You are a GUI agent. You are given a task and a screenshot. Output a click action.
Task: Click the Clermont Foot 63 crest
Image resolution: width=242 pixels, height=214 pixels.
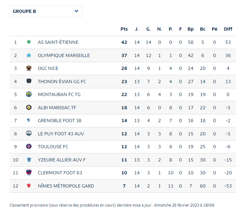29,173
